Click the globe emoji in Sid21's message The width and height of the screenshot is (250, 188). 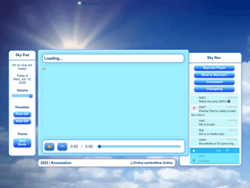(229, 101)
